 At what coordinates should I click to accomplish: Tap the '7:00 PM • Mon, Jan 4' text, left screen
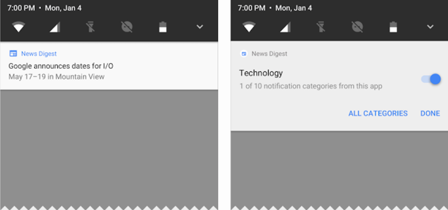pyautogui.click(x=44, y=8)
